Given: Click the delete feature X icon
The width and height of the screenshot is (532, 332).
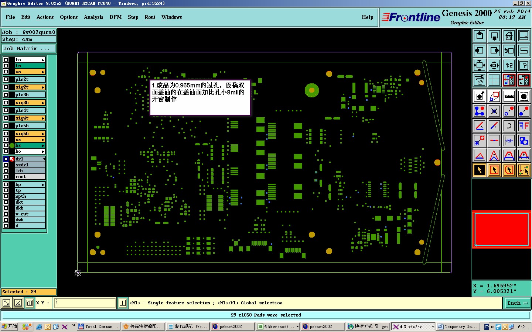Looking at the screenshot, I should 494,111.
